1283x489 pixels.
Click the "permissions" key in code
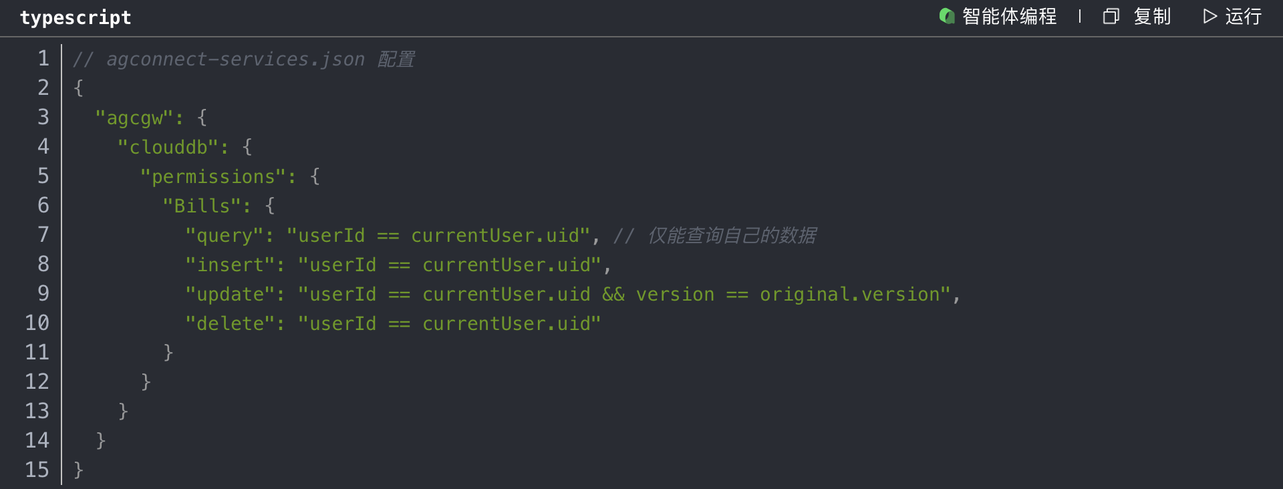213,177
